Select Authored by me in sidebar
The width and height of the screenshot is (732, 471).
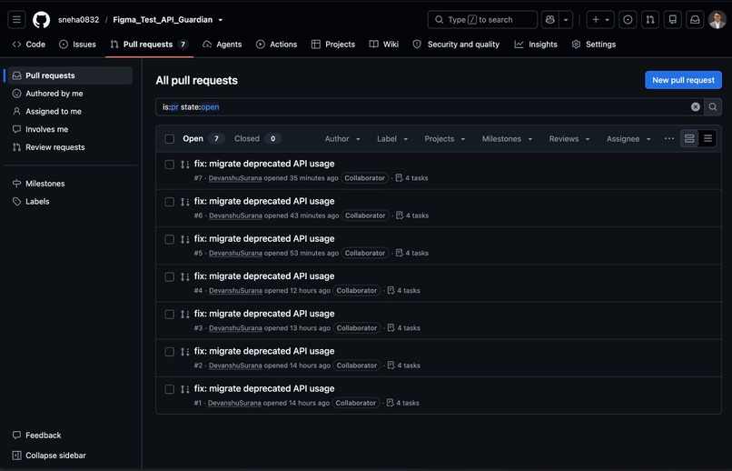click(x=70, y=94)
